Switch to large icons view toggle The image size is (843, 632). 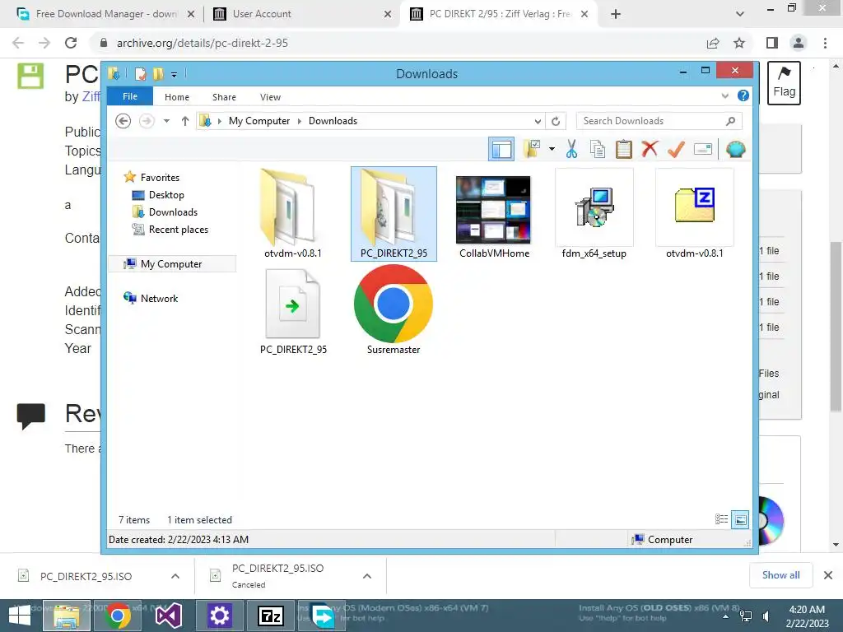pos(740,519)
